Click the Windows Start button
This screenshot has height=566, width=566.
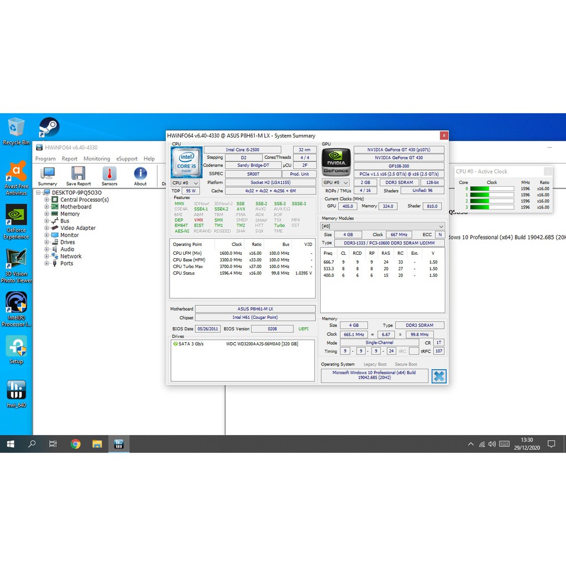click(x=11, y=444)
